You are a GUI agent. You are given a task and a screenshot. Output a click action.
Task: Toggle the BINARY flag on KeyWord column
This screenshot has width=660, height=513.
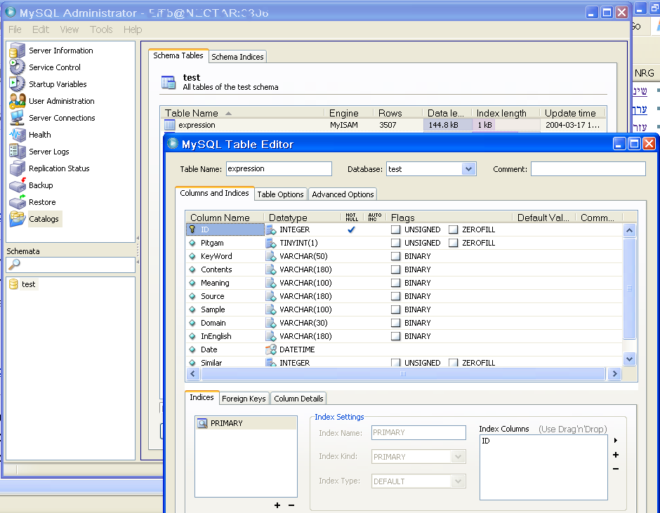click(395, 255)
